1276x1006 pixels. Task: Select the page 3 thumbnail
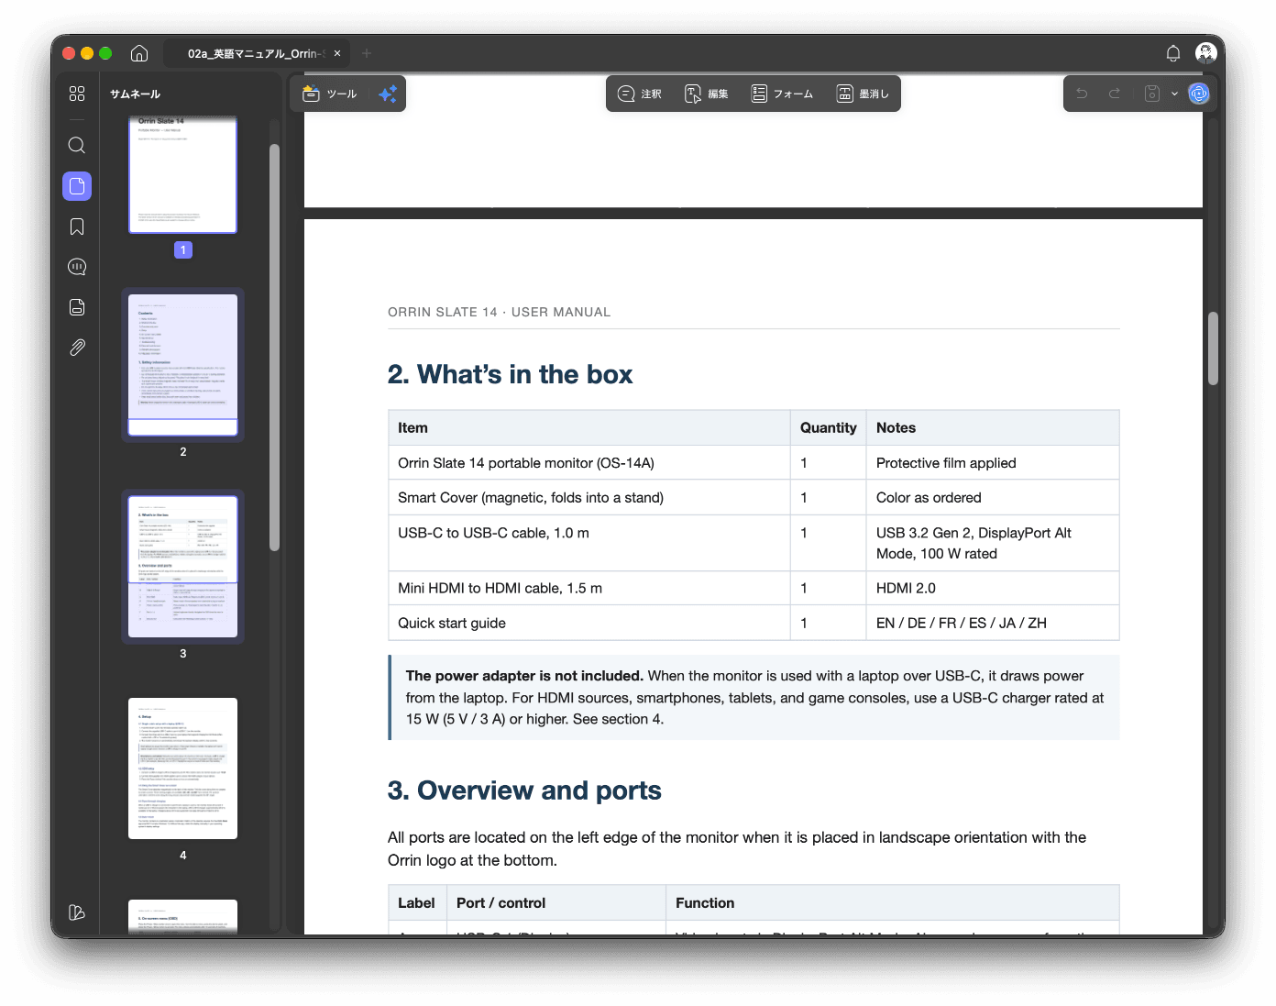[183, 567]
